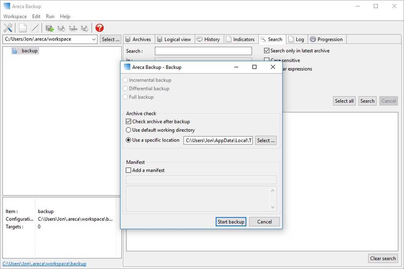
Task: Open the C:\Users\Jon\.areca\workspace\backup link
Action: pos(44,264)
